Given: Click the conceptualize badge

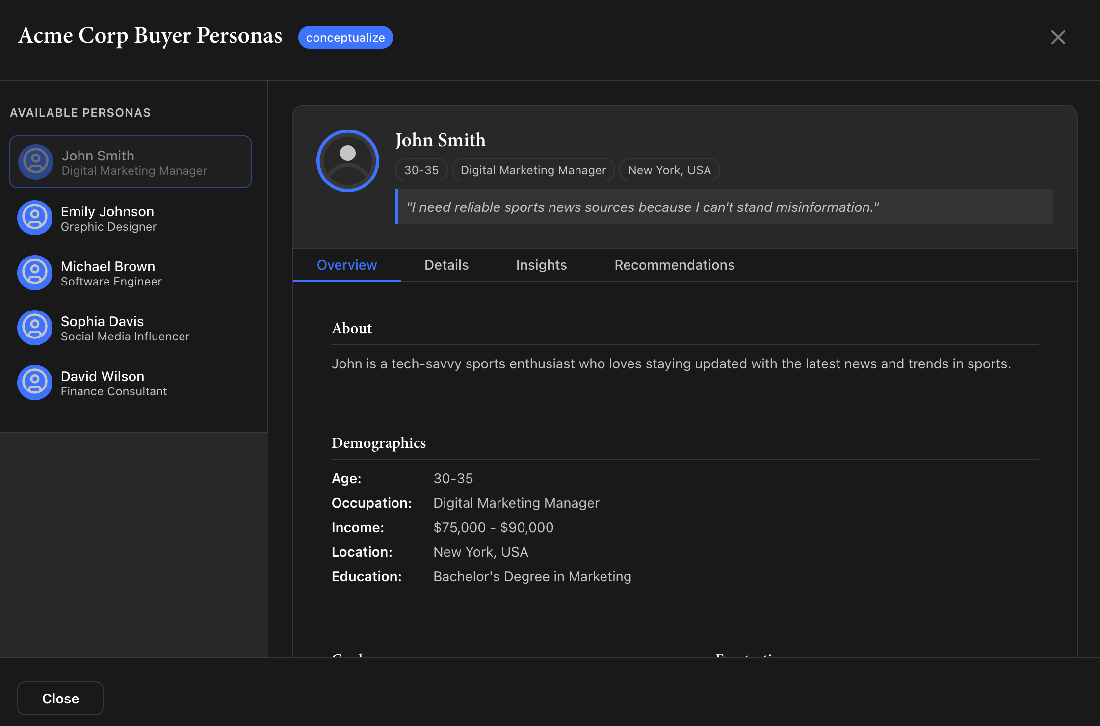Looking at the screenshot, I should [345, 37].
